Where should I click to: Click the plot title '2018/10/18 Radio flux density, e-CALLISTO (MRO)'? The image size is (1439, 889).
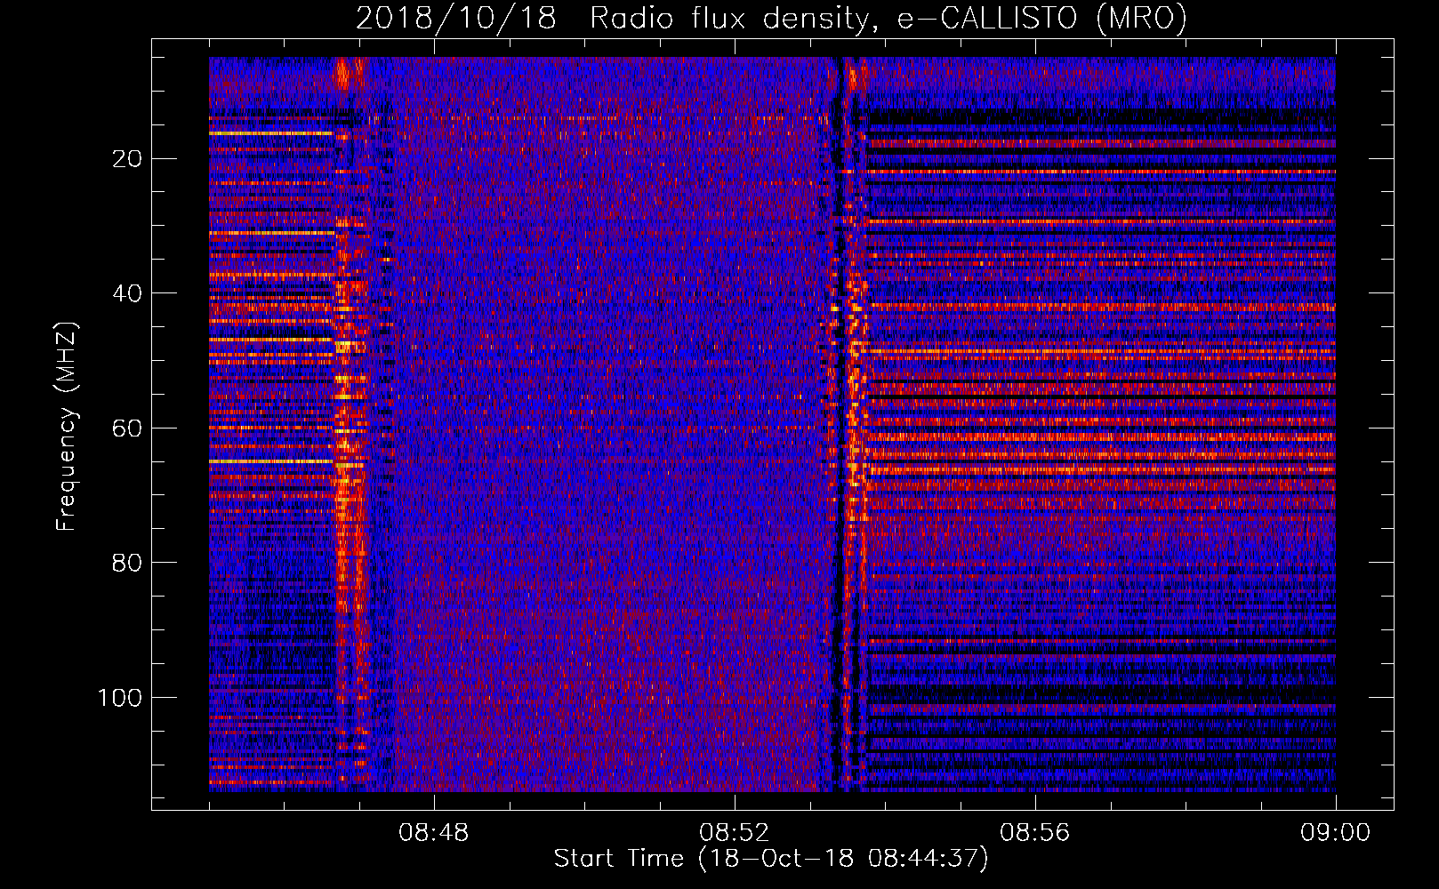(771, 18)
